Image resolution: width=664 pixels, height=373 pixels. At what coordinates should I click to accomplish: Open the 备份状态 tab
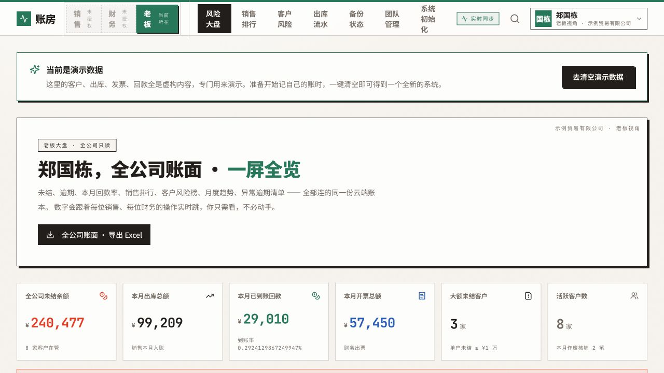coord(357,19)
